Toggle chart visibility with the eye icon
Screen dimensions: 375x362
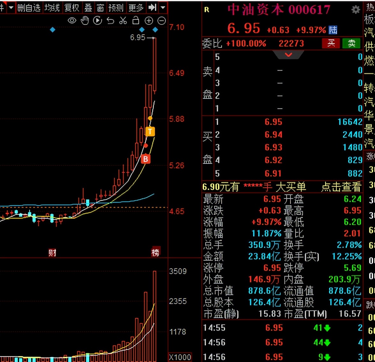(x=72, y=20)
